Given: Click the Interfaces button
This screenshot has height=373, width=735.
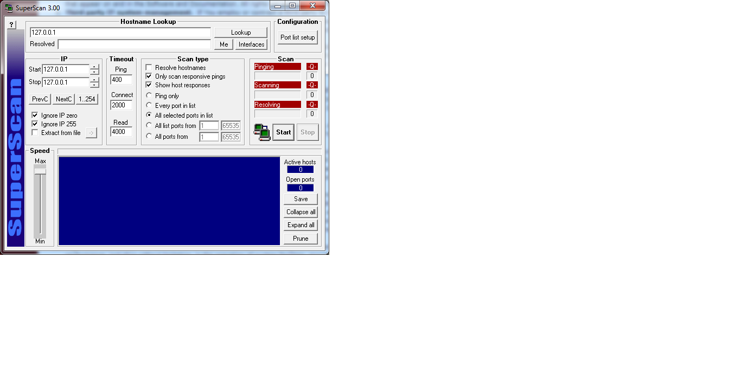Looking at the screenshot, I should coord(251,44).
